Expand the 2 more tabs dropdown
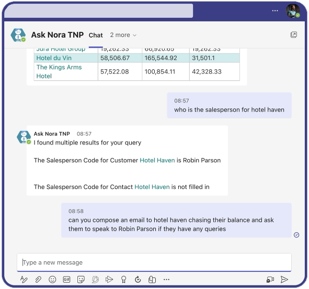The height and width of the screenshot is (289, 309). pyautogui.click(x=123, y=35)
